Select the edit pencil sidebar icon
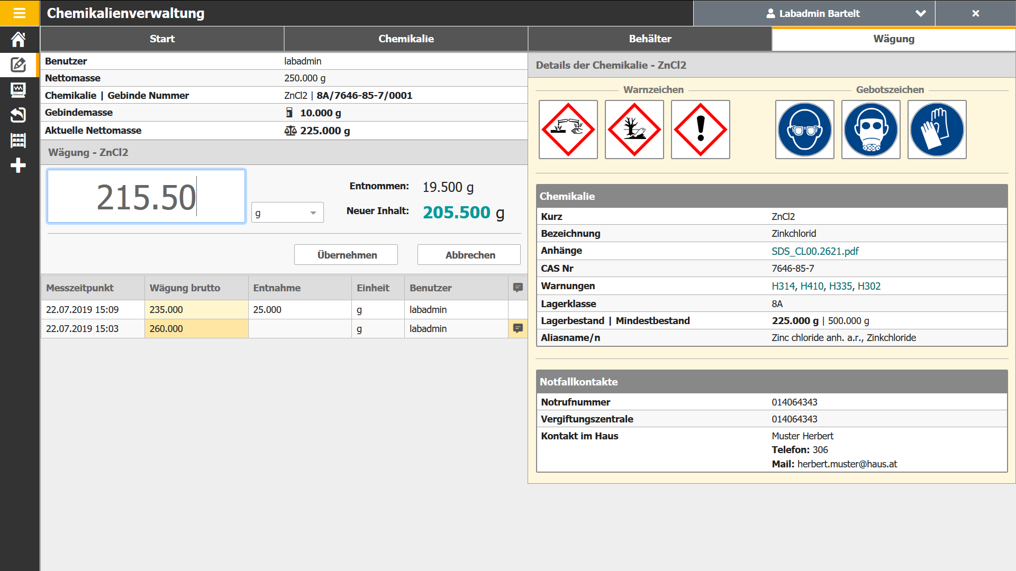The height and width of the screenshot is (571, 1016). pos(19,65)
